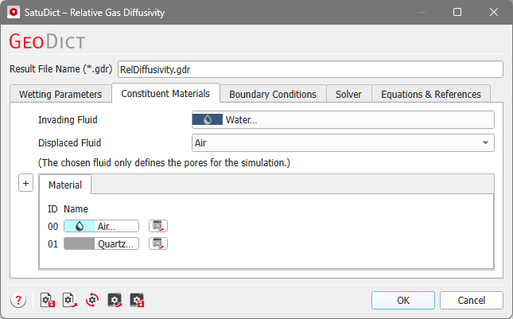
Task: Click the GeoDict app icon in title bar
Action: click(x=14, y=13)
